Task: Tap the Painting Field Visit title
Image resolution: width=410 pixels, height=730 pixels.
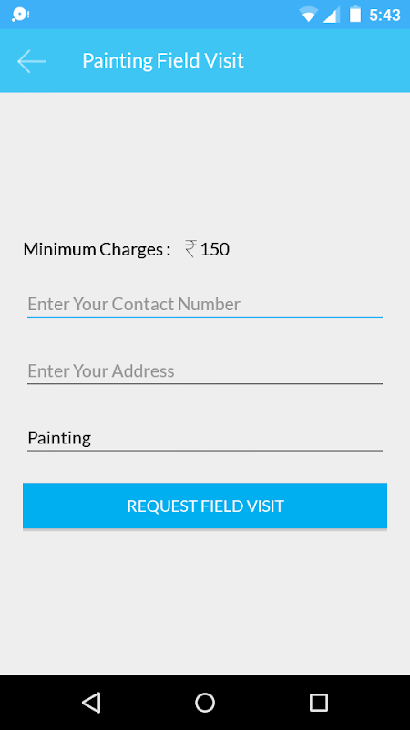Action: pos(163,61)
